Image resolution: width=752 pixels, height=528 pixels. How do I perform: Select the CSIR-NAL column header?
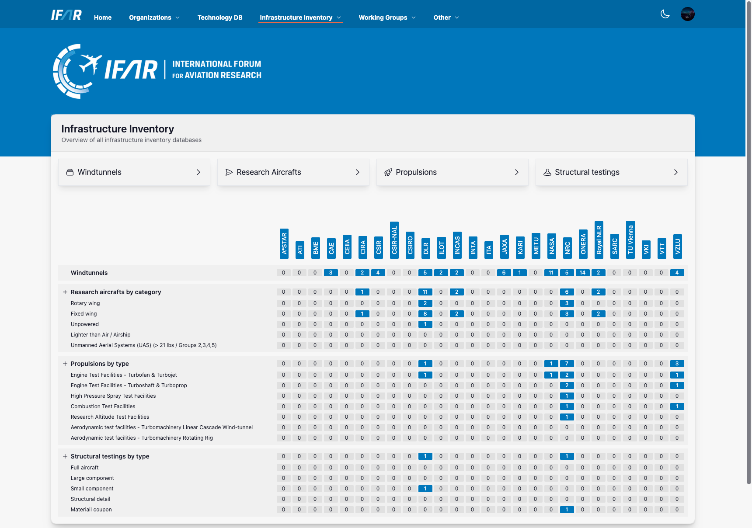[394, 240]
